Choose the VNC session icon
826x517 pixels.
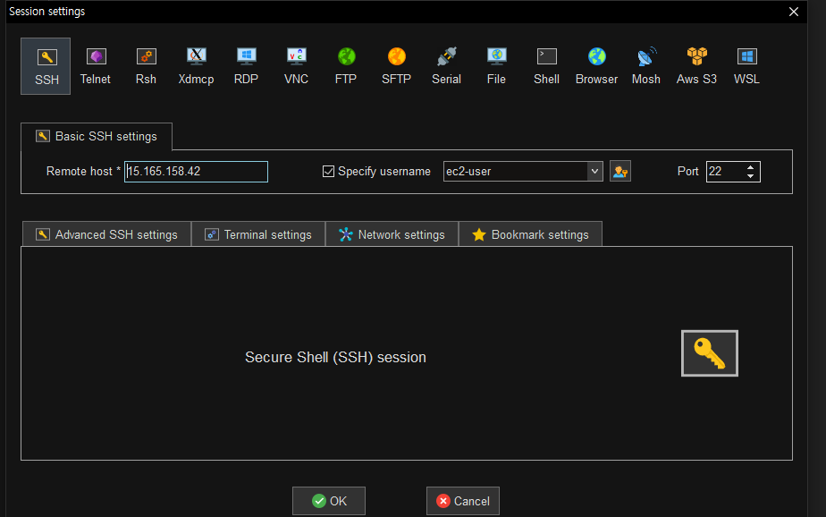(296, 66)
